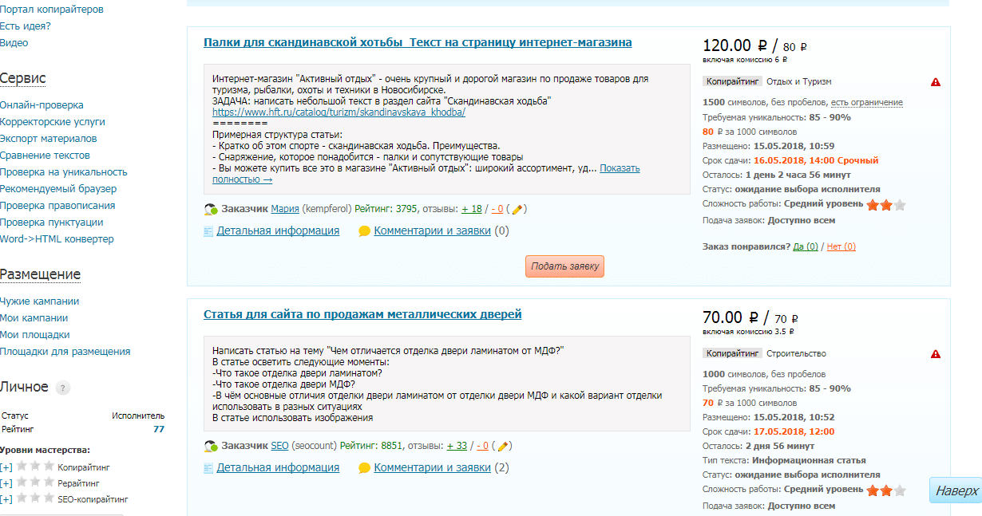Click the yellow speech bubble icon, second order
Image resolution: width=982 pixels, height=516 pixels.
point(364,467)
